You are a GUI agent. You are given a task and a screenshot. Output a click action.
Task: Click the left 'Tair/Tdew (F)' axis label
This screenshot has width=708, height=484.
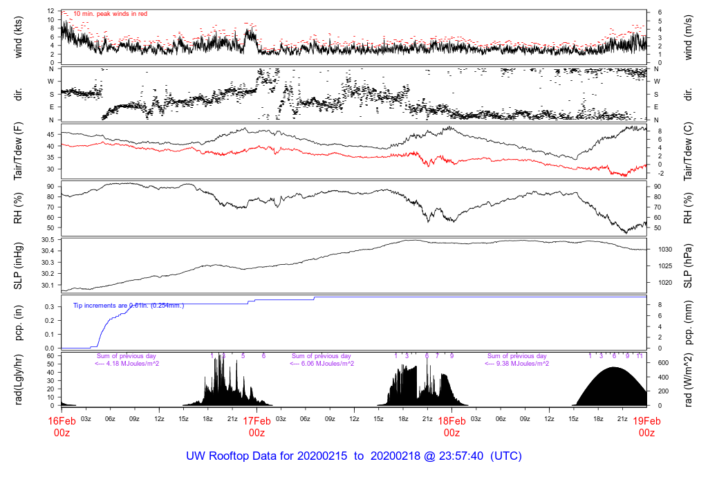point(18,151)
